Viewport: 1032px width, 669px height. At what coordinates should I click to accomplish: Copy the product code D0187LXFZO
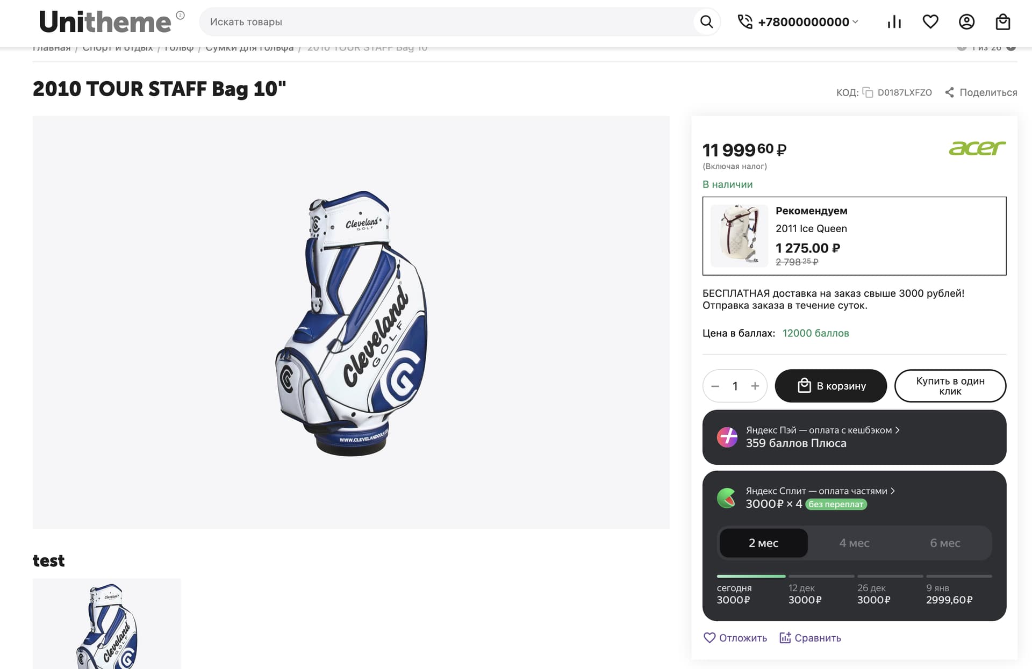[x=868, y=92]
